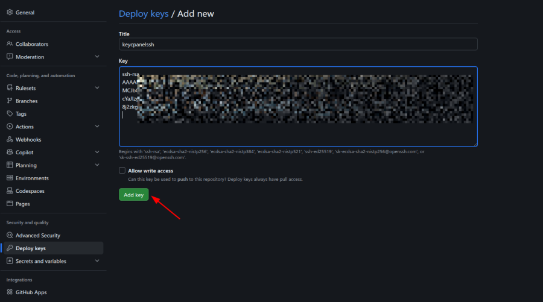Click the Planning table icon
The height and width of the screenshot is (302, 543).
pyautogui.click(x=10, y=165)
